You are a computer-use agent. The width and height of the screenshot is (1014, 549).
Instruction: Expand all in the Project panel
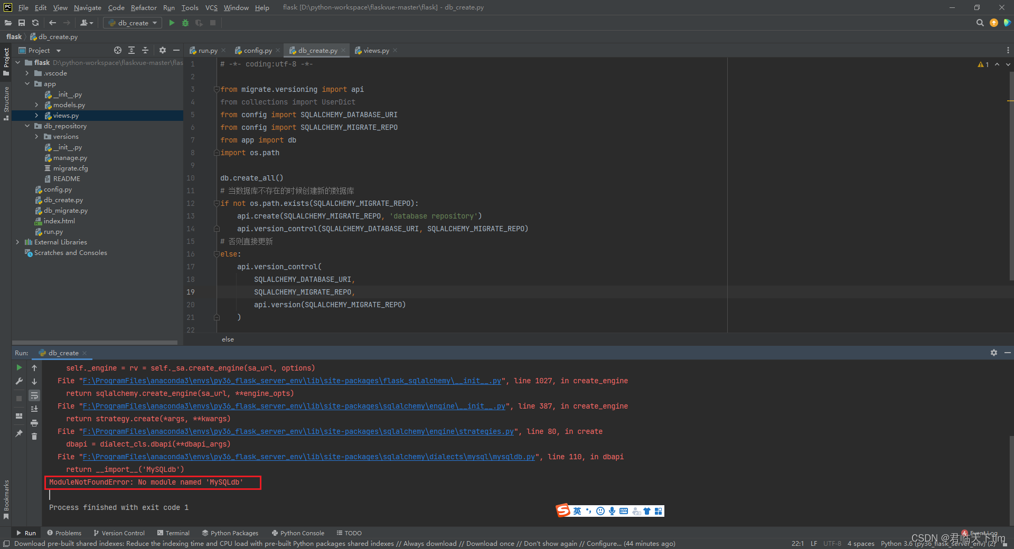pyautogui.click(x=132, y=50)
